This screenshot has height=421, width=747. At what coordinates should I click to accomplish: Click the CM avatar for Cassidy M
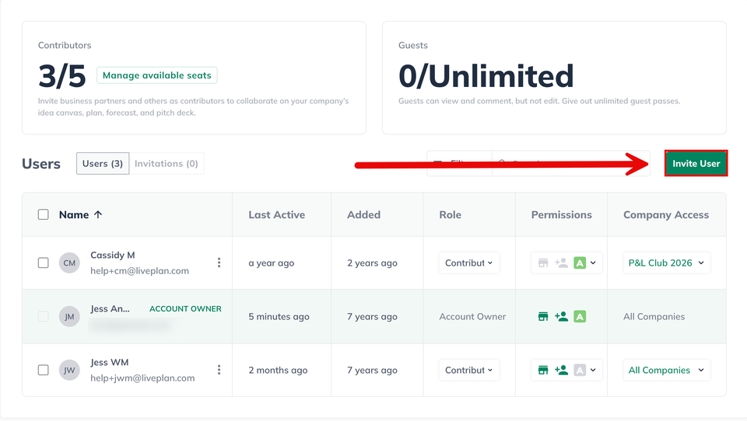coord(69,263)
